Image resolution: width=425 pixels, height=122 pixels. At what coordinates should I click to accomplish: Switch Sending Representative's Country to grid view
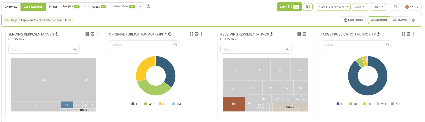point(87,34)
